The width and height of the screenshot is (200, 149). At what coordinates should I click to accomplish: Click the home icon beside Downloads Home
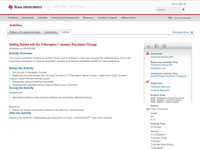coord(192,32)
